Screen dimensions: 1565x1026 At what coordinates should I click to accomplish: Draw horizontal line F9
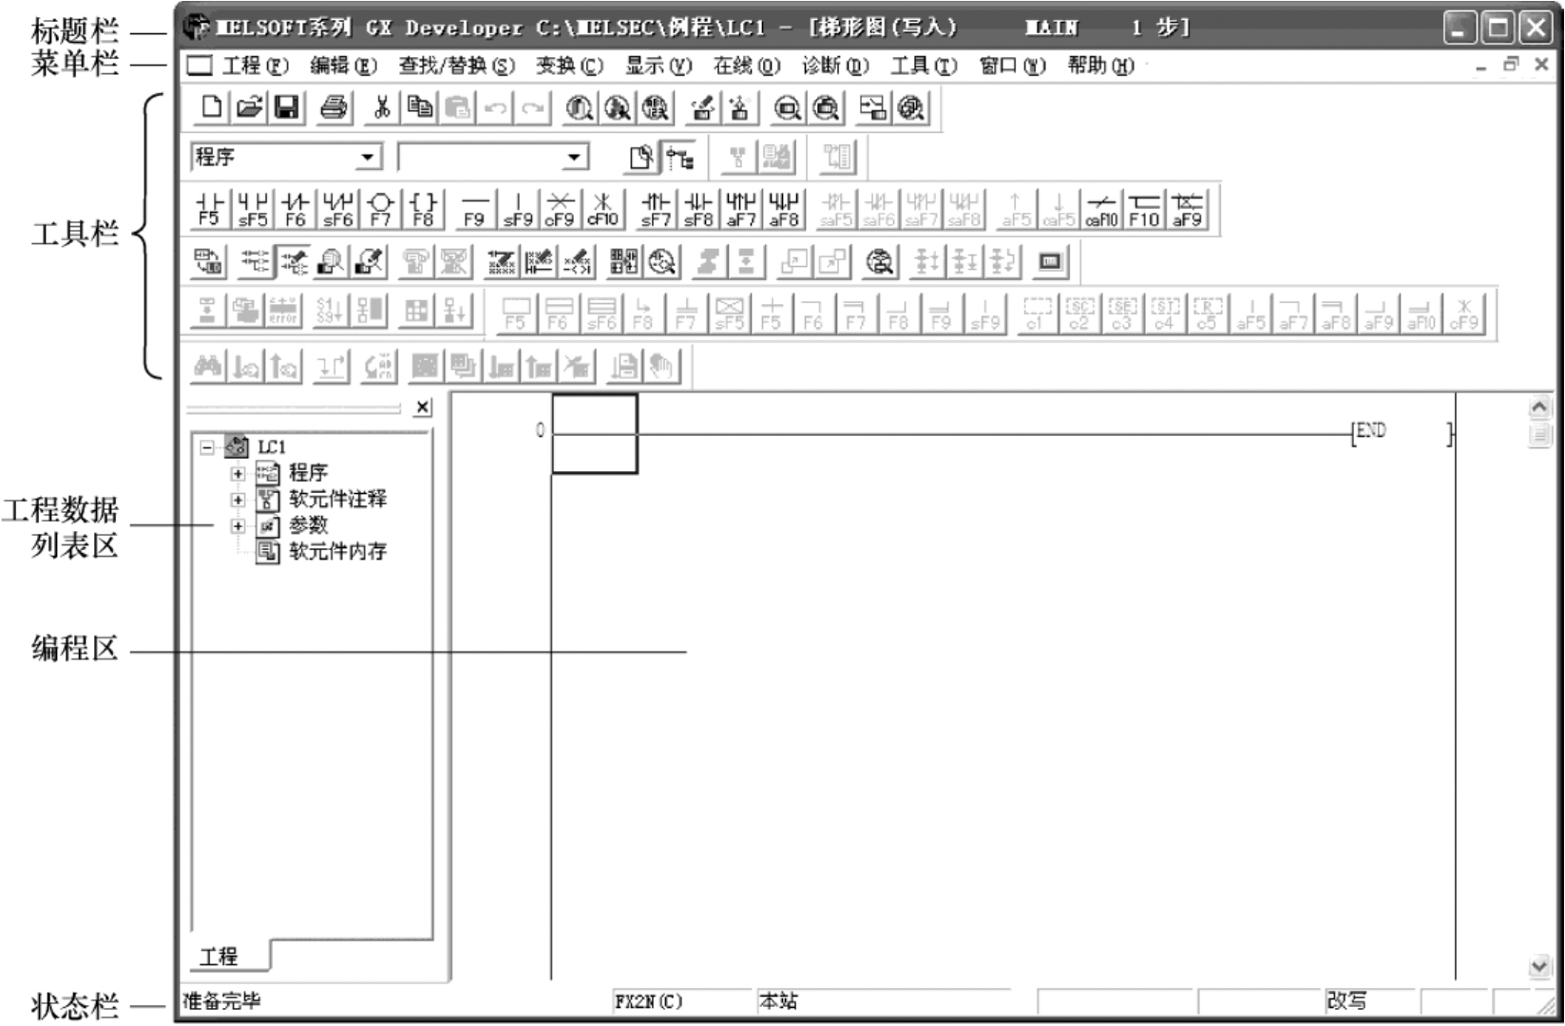coord(474,210)
